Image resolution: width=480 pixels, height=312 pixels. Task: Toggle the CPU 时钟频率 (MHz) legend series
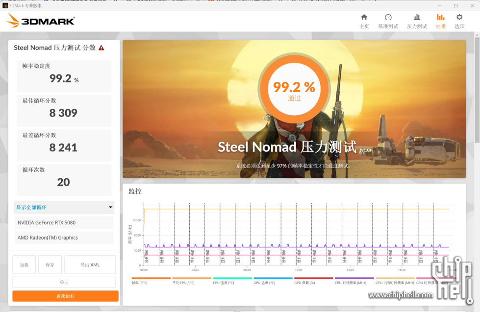coord(354,281)
